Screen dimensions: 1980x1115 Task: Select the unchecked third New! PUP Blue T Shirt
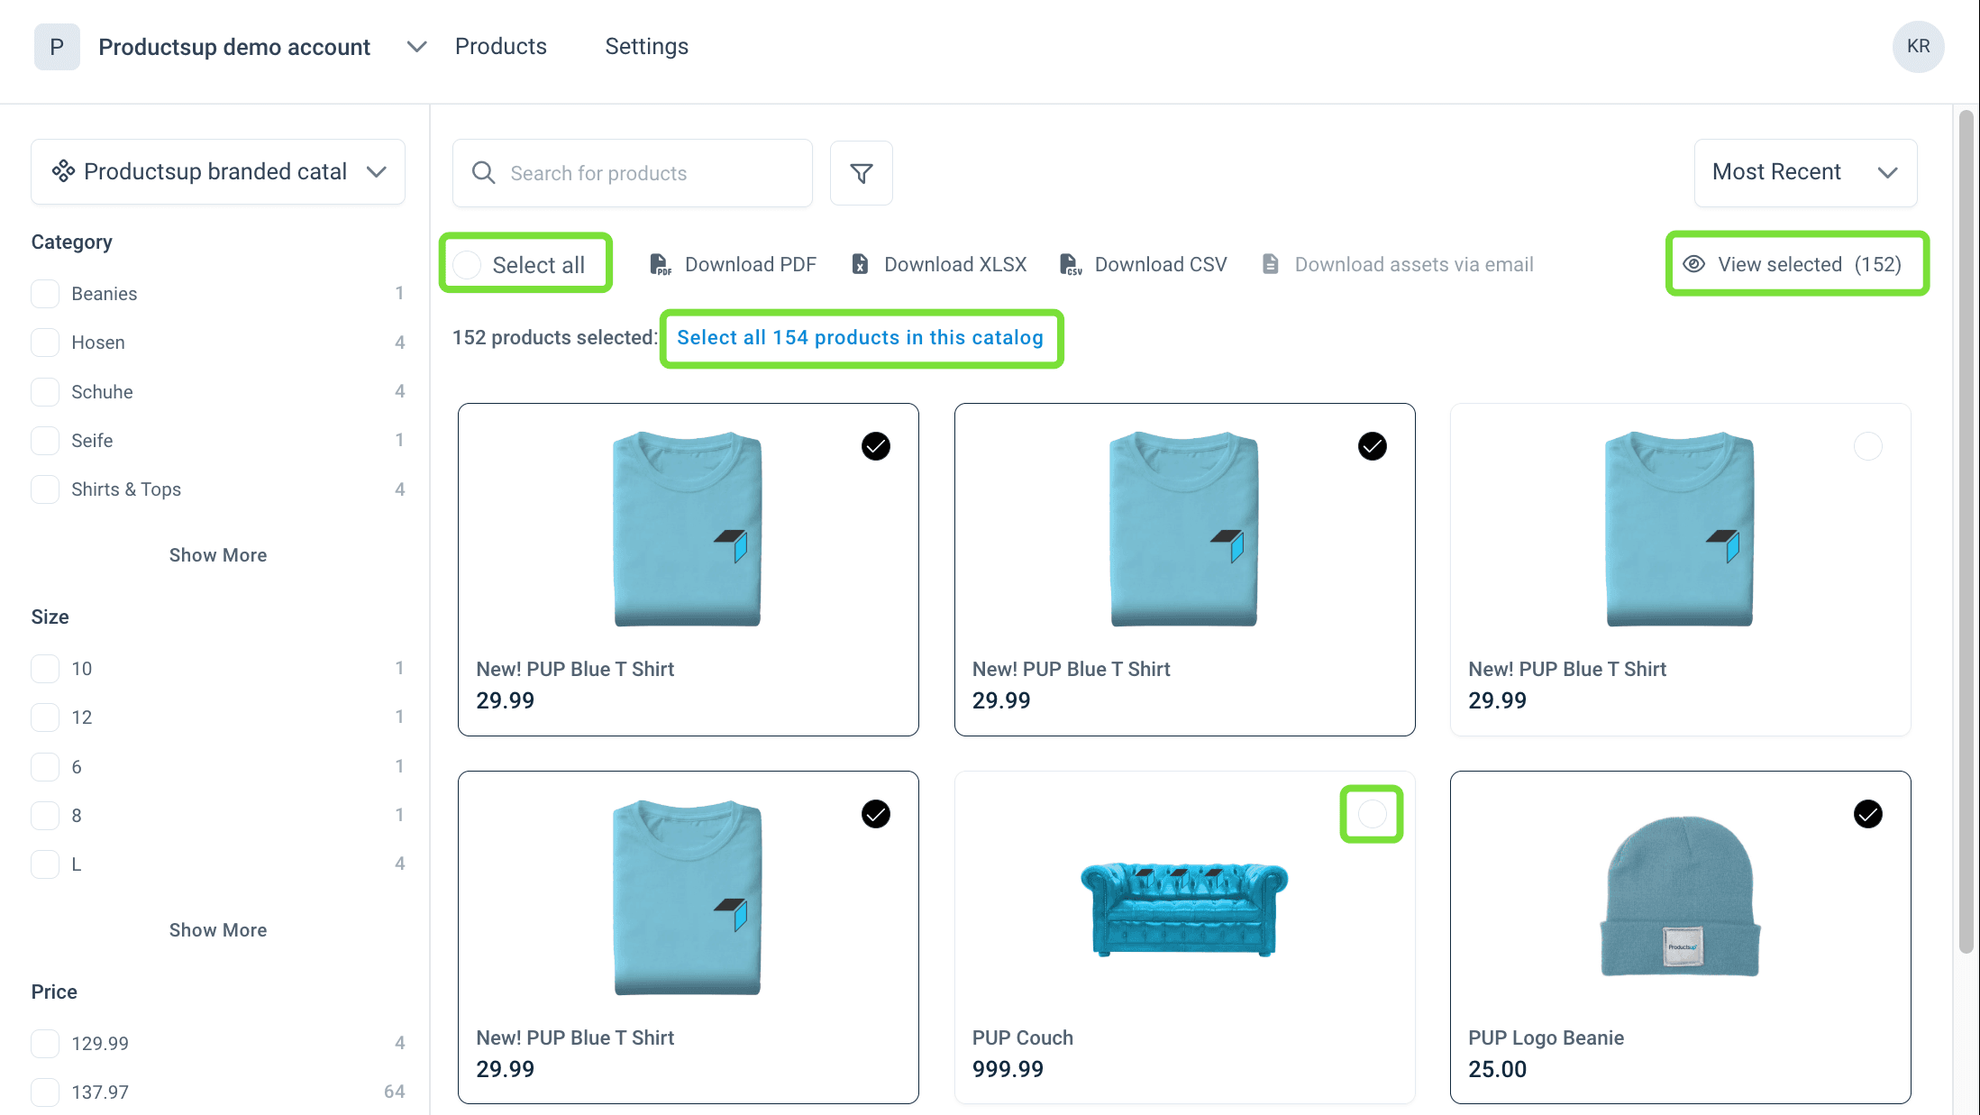pos(1867,446)
